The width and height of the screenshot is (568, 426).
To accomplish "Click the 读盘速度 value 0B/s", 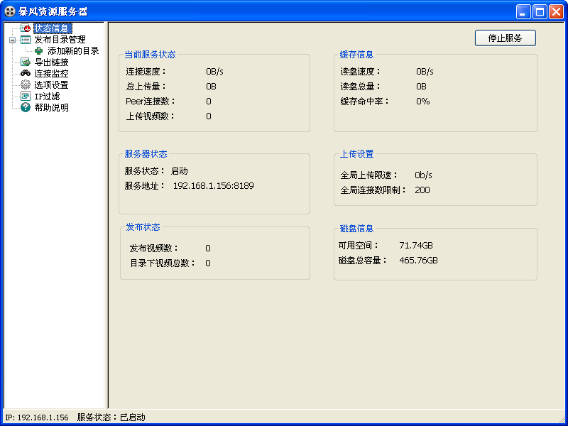I will pos(425,72).
